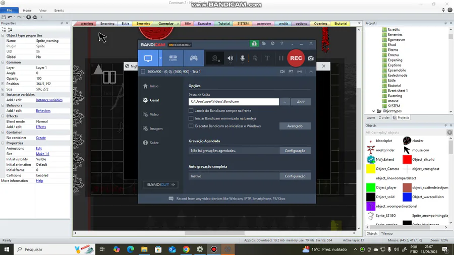Click the video list icon in Bandicam
This screenshot has width=454, height=255.
[282, 72]
